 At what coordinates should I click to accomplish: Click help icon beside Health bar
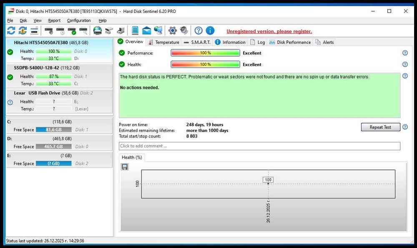(405, 64)
